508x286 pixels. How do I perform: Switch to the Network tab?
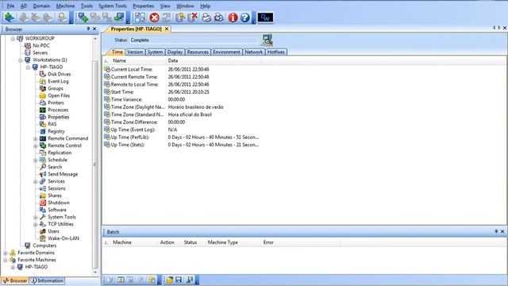254,52
